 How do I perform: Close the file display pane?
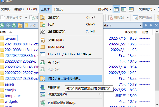(x=156, y=25)
